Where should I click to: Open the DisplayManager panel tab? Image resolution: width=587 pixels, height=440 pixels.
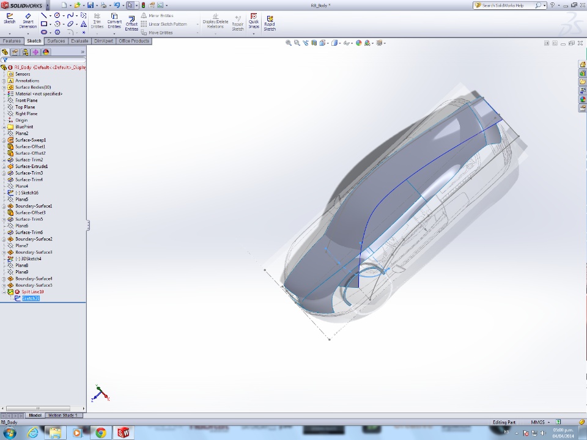[46, 52]
